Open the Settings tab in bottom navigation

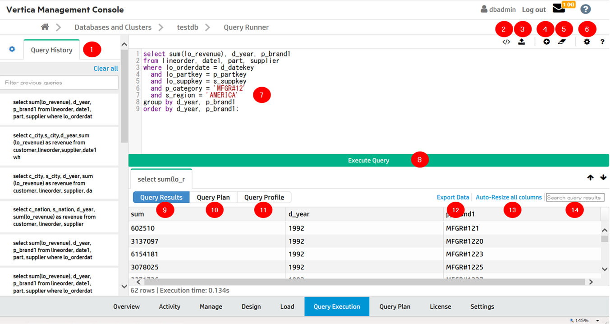[482, 306]
